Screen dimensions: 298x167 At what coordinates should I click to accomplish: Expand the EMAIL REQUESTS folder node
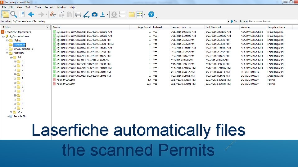pyautogui.click(x=7, y=49)
